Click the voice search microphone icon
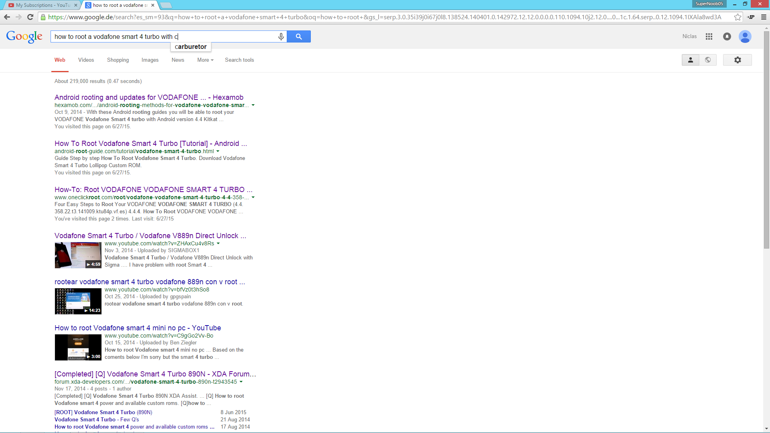The width and height of the screenshot is (770, 433). click(281, 36)
